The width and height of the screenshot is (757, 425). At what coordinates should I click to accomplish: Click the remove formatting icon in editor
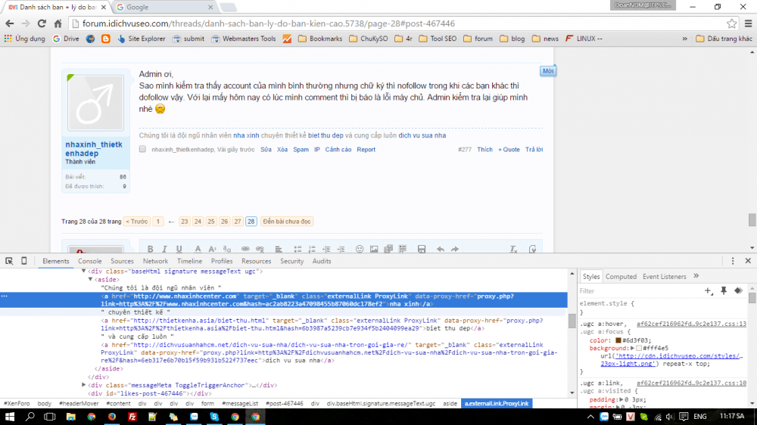click(x=513, y=249)
